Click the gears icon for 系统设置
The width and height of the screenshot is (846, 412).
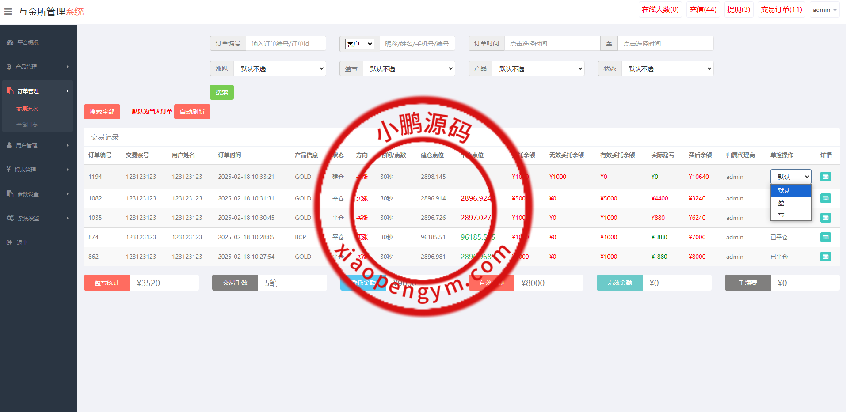[x=10, y=218]
